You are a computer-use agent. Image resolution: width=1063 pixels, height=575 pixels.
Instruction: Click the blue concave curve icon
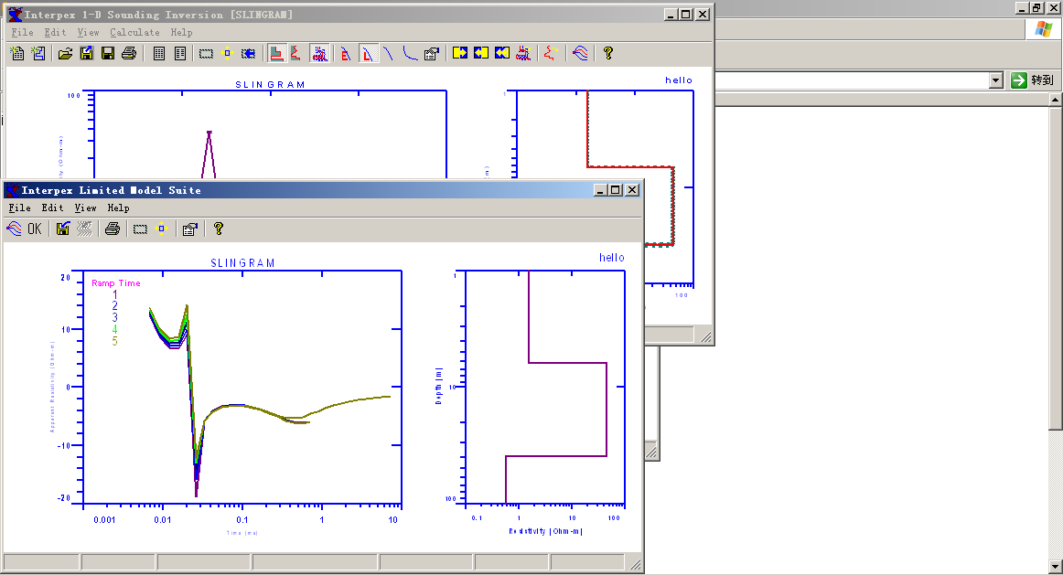(x=410, y=54)
